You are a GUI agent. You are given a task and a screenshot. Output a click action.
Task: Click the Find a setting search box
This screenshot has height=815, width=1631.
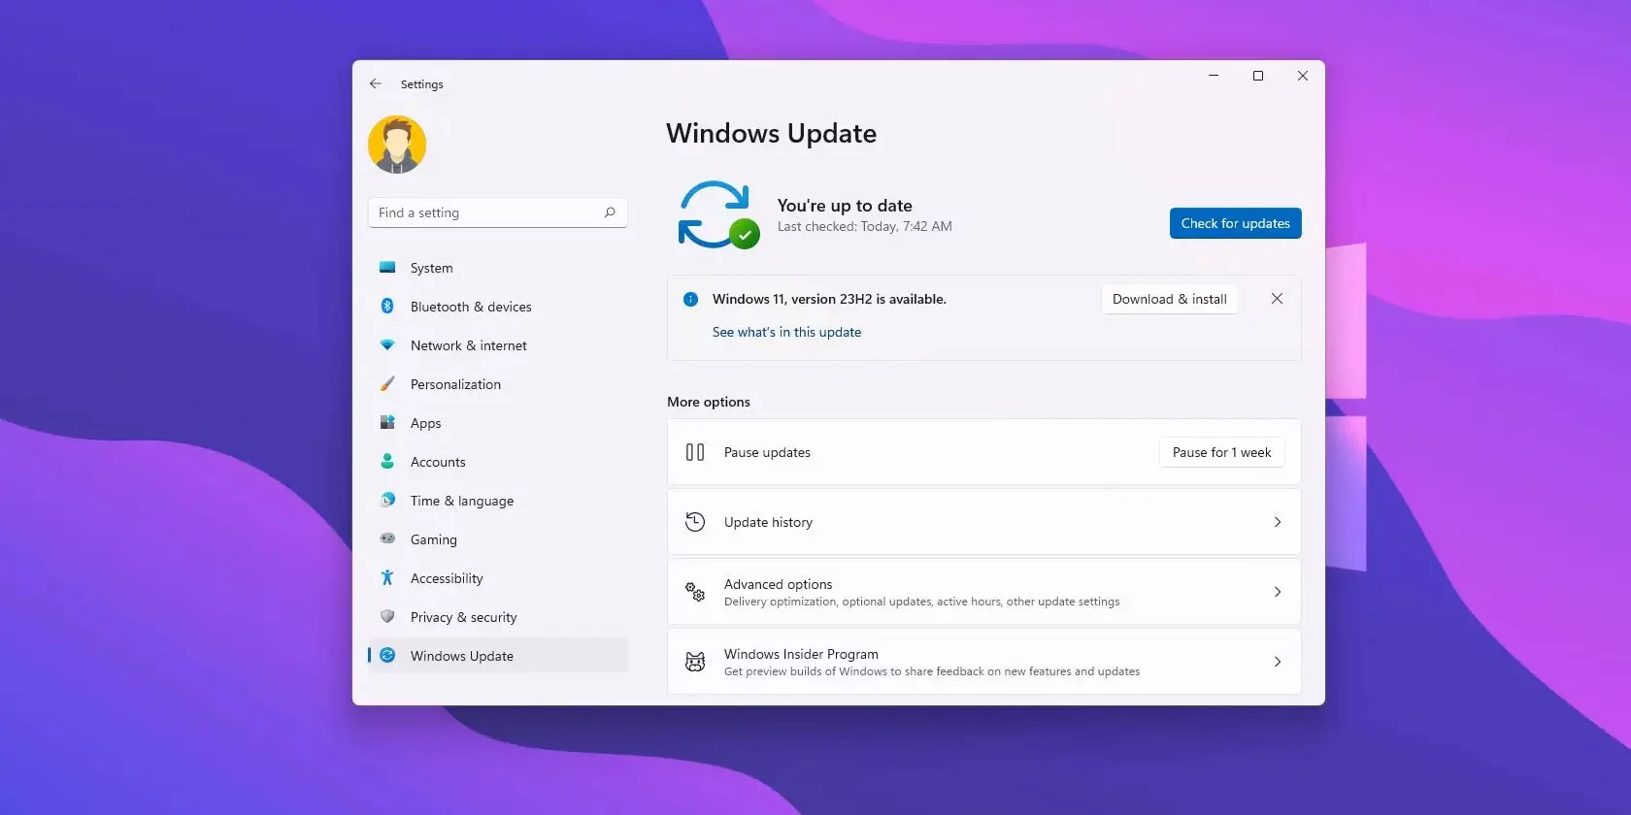485,212
